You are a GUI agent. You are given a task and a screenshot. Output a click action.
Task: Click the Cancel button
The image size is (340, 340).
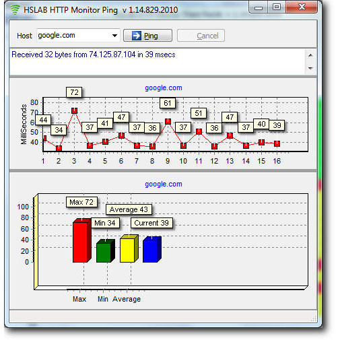click(201, 36)
